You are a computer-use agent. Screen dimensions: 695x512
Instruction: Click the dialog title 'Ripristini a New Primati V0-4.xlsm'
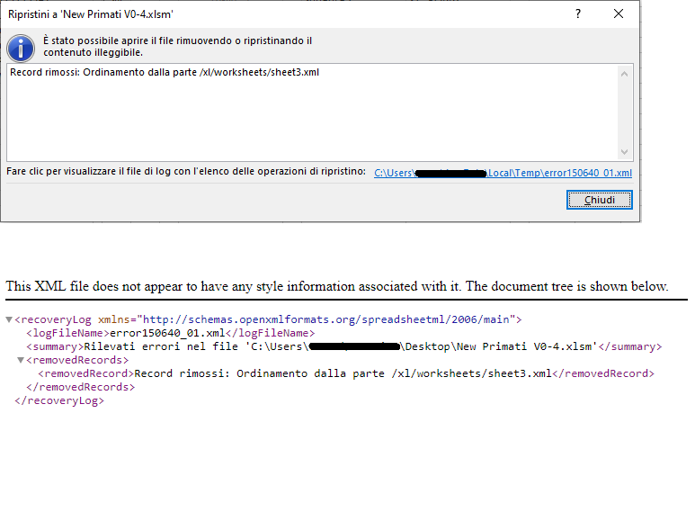(91, 14)
